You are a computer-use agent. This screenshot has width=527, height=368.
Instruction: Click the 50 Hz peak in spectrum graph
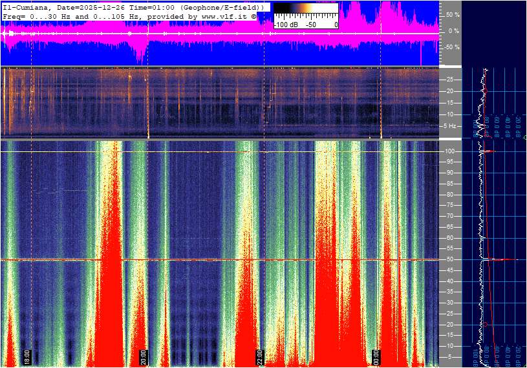[x=498, y=260]
